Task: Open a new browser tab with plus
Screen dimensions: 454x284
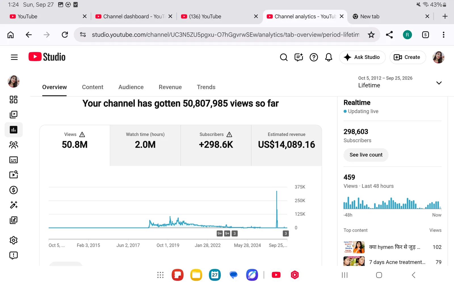Action: click(x=445, y=16)
